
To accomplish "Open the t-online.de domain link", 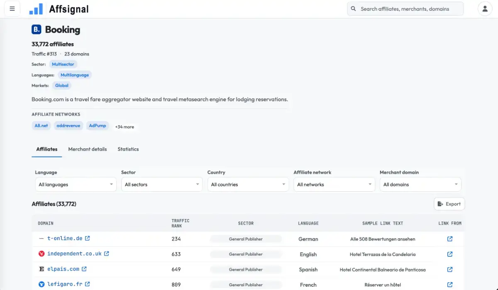I will click(x=65, y=239).
